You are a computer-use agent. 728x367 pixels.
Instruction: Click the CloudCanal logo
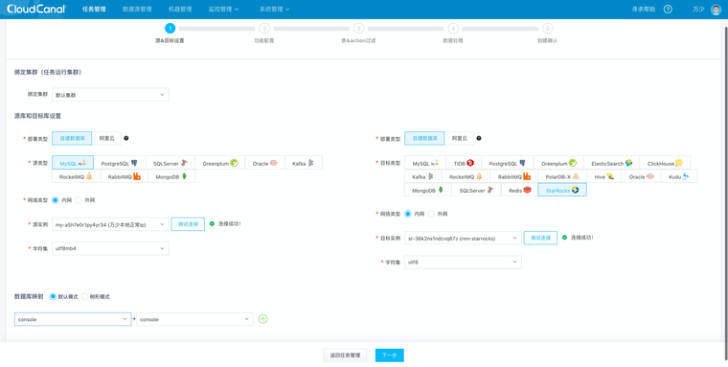[x=35, y=9]
